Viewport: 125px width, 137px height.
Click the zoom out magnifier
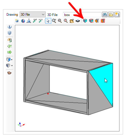pyautogui.click(x=60, y=21)
